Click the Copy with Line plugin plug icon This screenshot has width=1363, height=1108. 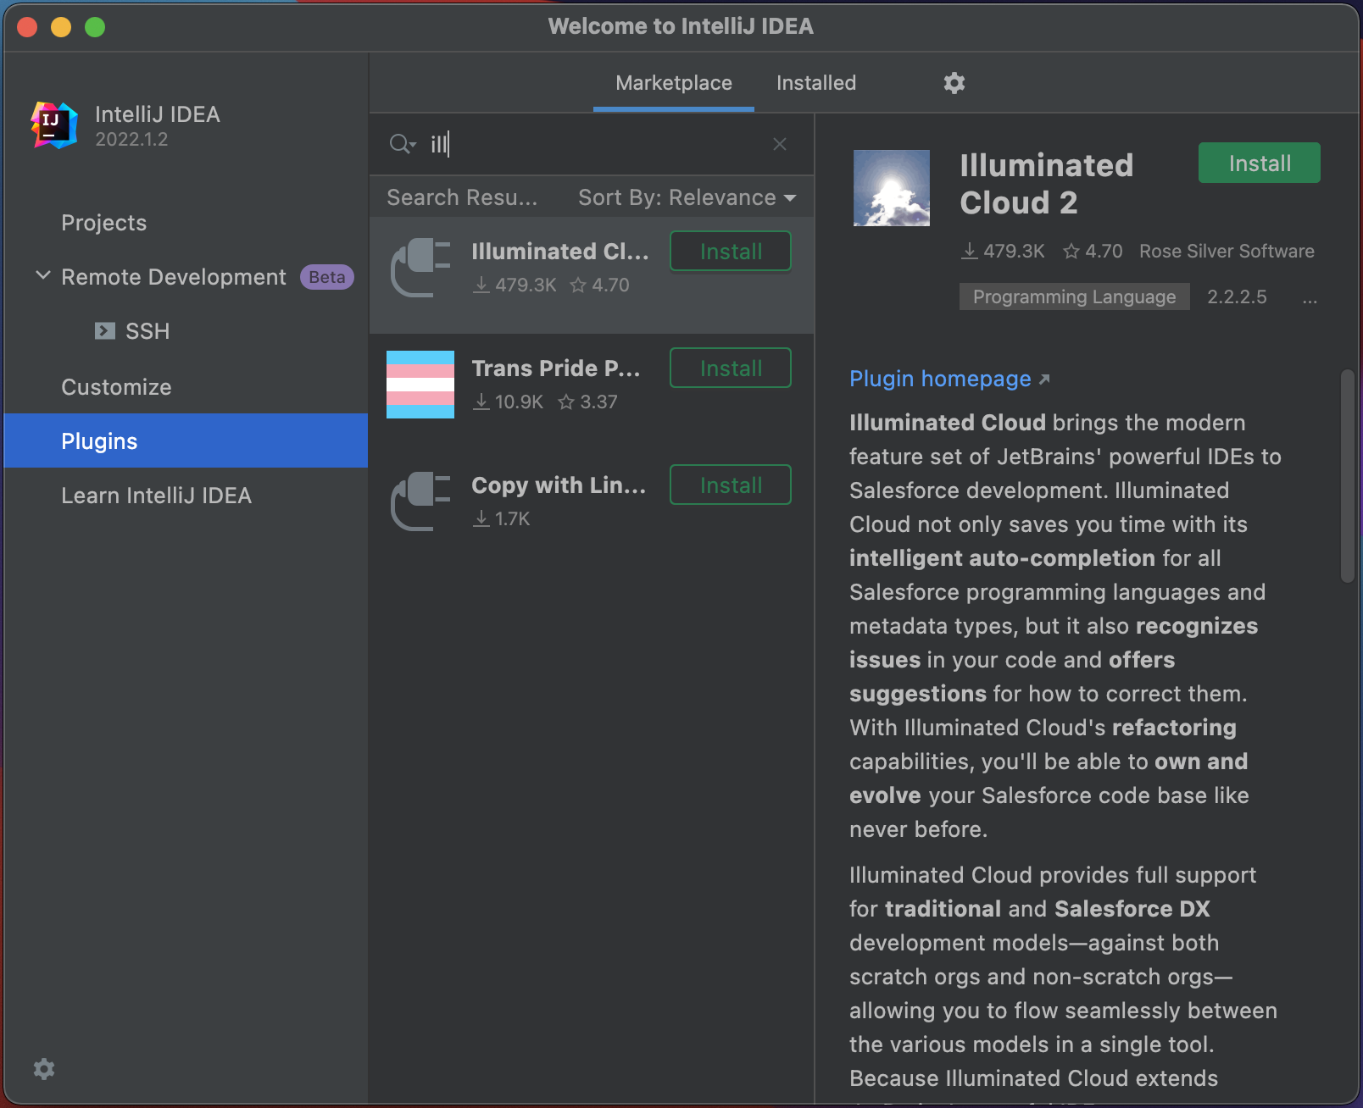tap(420, 501)
